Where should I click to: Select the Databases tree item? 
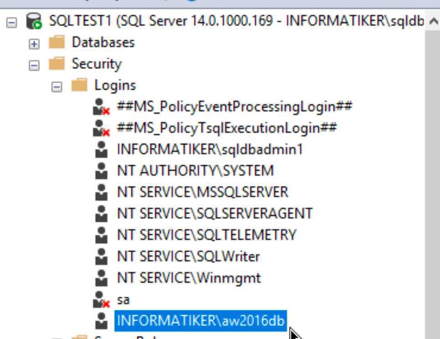click(103, 42)
